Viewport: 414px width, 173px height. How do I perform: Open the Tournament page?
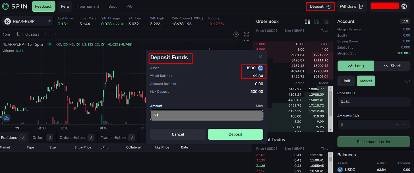(x=88, y=6)
